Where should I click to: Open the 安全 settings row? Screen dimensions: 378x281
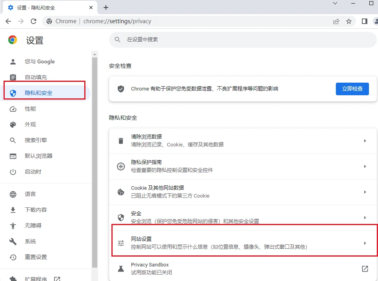[x=242, y=217]
